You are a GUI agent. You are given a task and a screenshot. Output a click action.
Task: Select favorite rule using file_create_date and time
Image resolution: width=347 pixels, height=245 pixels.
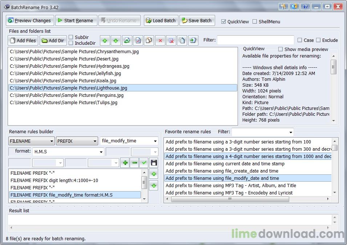[222, 171]
